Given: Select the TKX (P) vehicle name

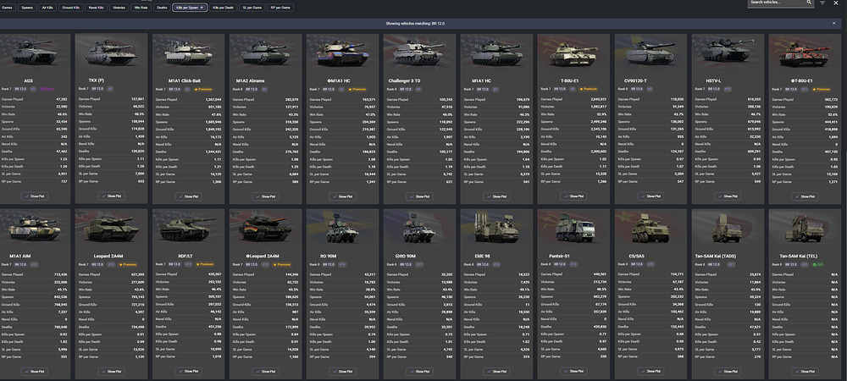Looking at the screenshot, I should [97, 80].
